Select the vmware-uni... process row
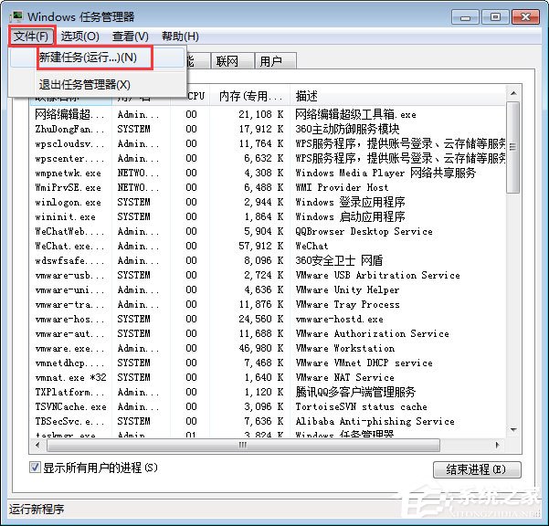This screenshot has width=549, height=526. click(x=268, y=289)
